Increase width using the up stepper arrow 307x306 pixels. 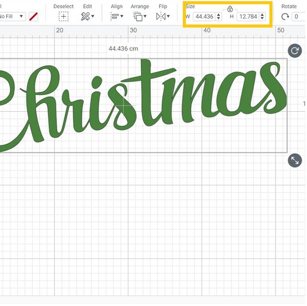pos(219,15)
